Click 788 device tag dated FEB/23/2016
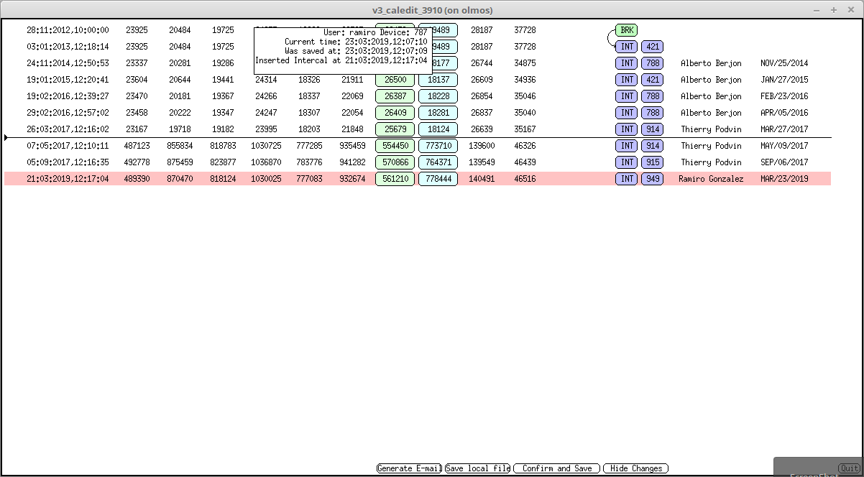Screen dimensions: 864x477 tap(652, 96)
